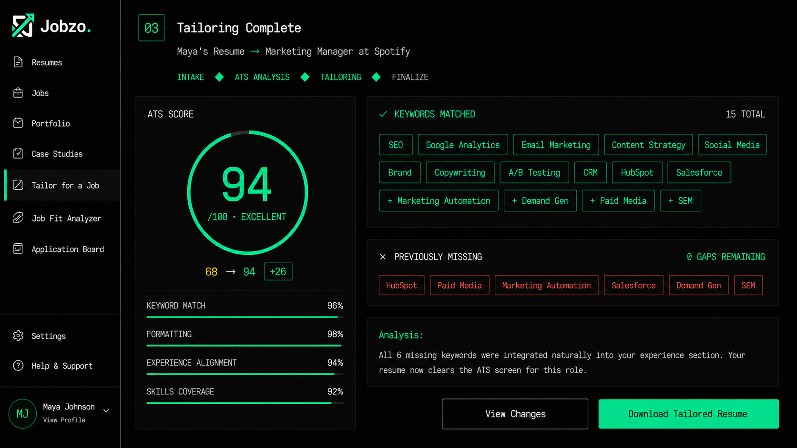Screen dimensions: 797x448
Task: Click the Job Fit Analyzer icon
Action: point(18,218)
